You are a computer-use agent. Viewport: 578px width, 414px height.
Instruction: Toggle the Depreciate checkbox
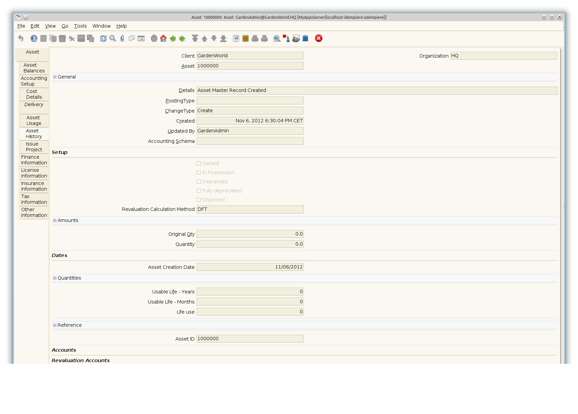pyautogui.click(x=199, y=182)
